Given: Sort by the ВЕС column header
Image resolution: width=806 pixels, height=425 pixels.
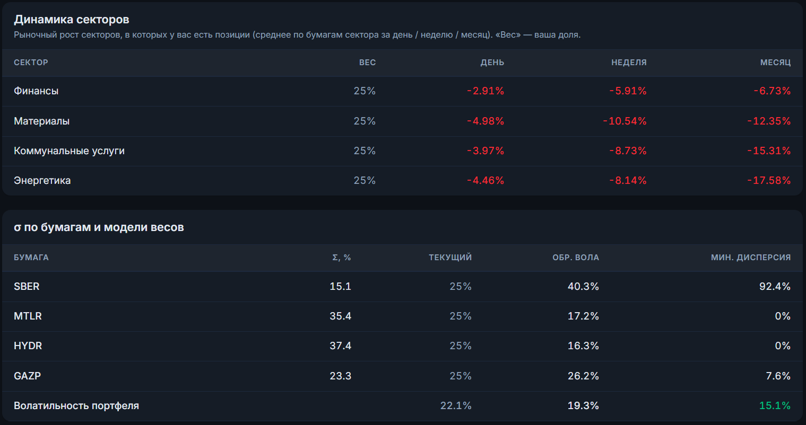Looking at the screenshot, I should 367,63.
